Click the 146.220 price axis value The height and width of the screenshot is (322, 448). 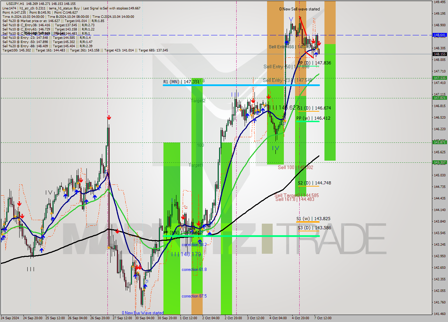pos(440,129)
